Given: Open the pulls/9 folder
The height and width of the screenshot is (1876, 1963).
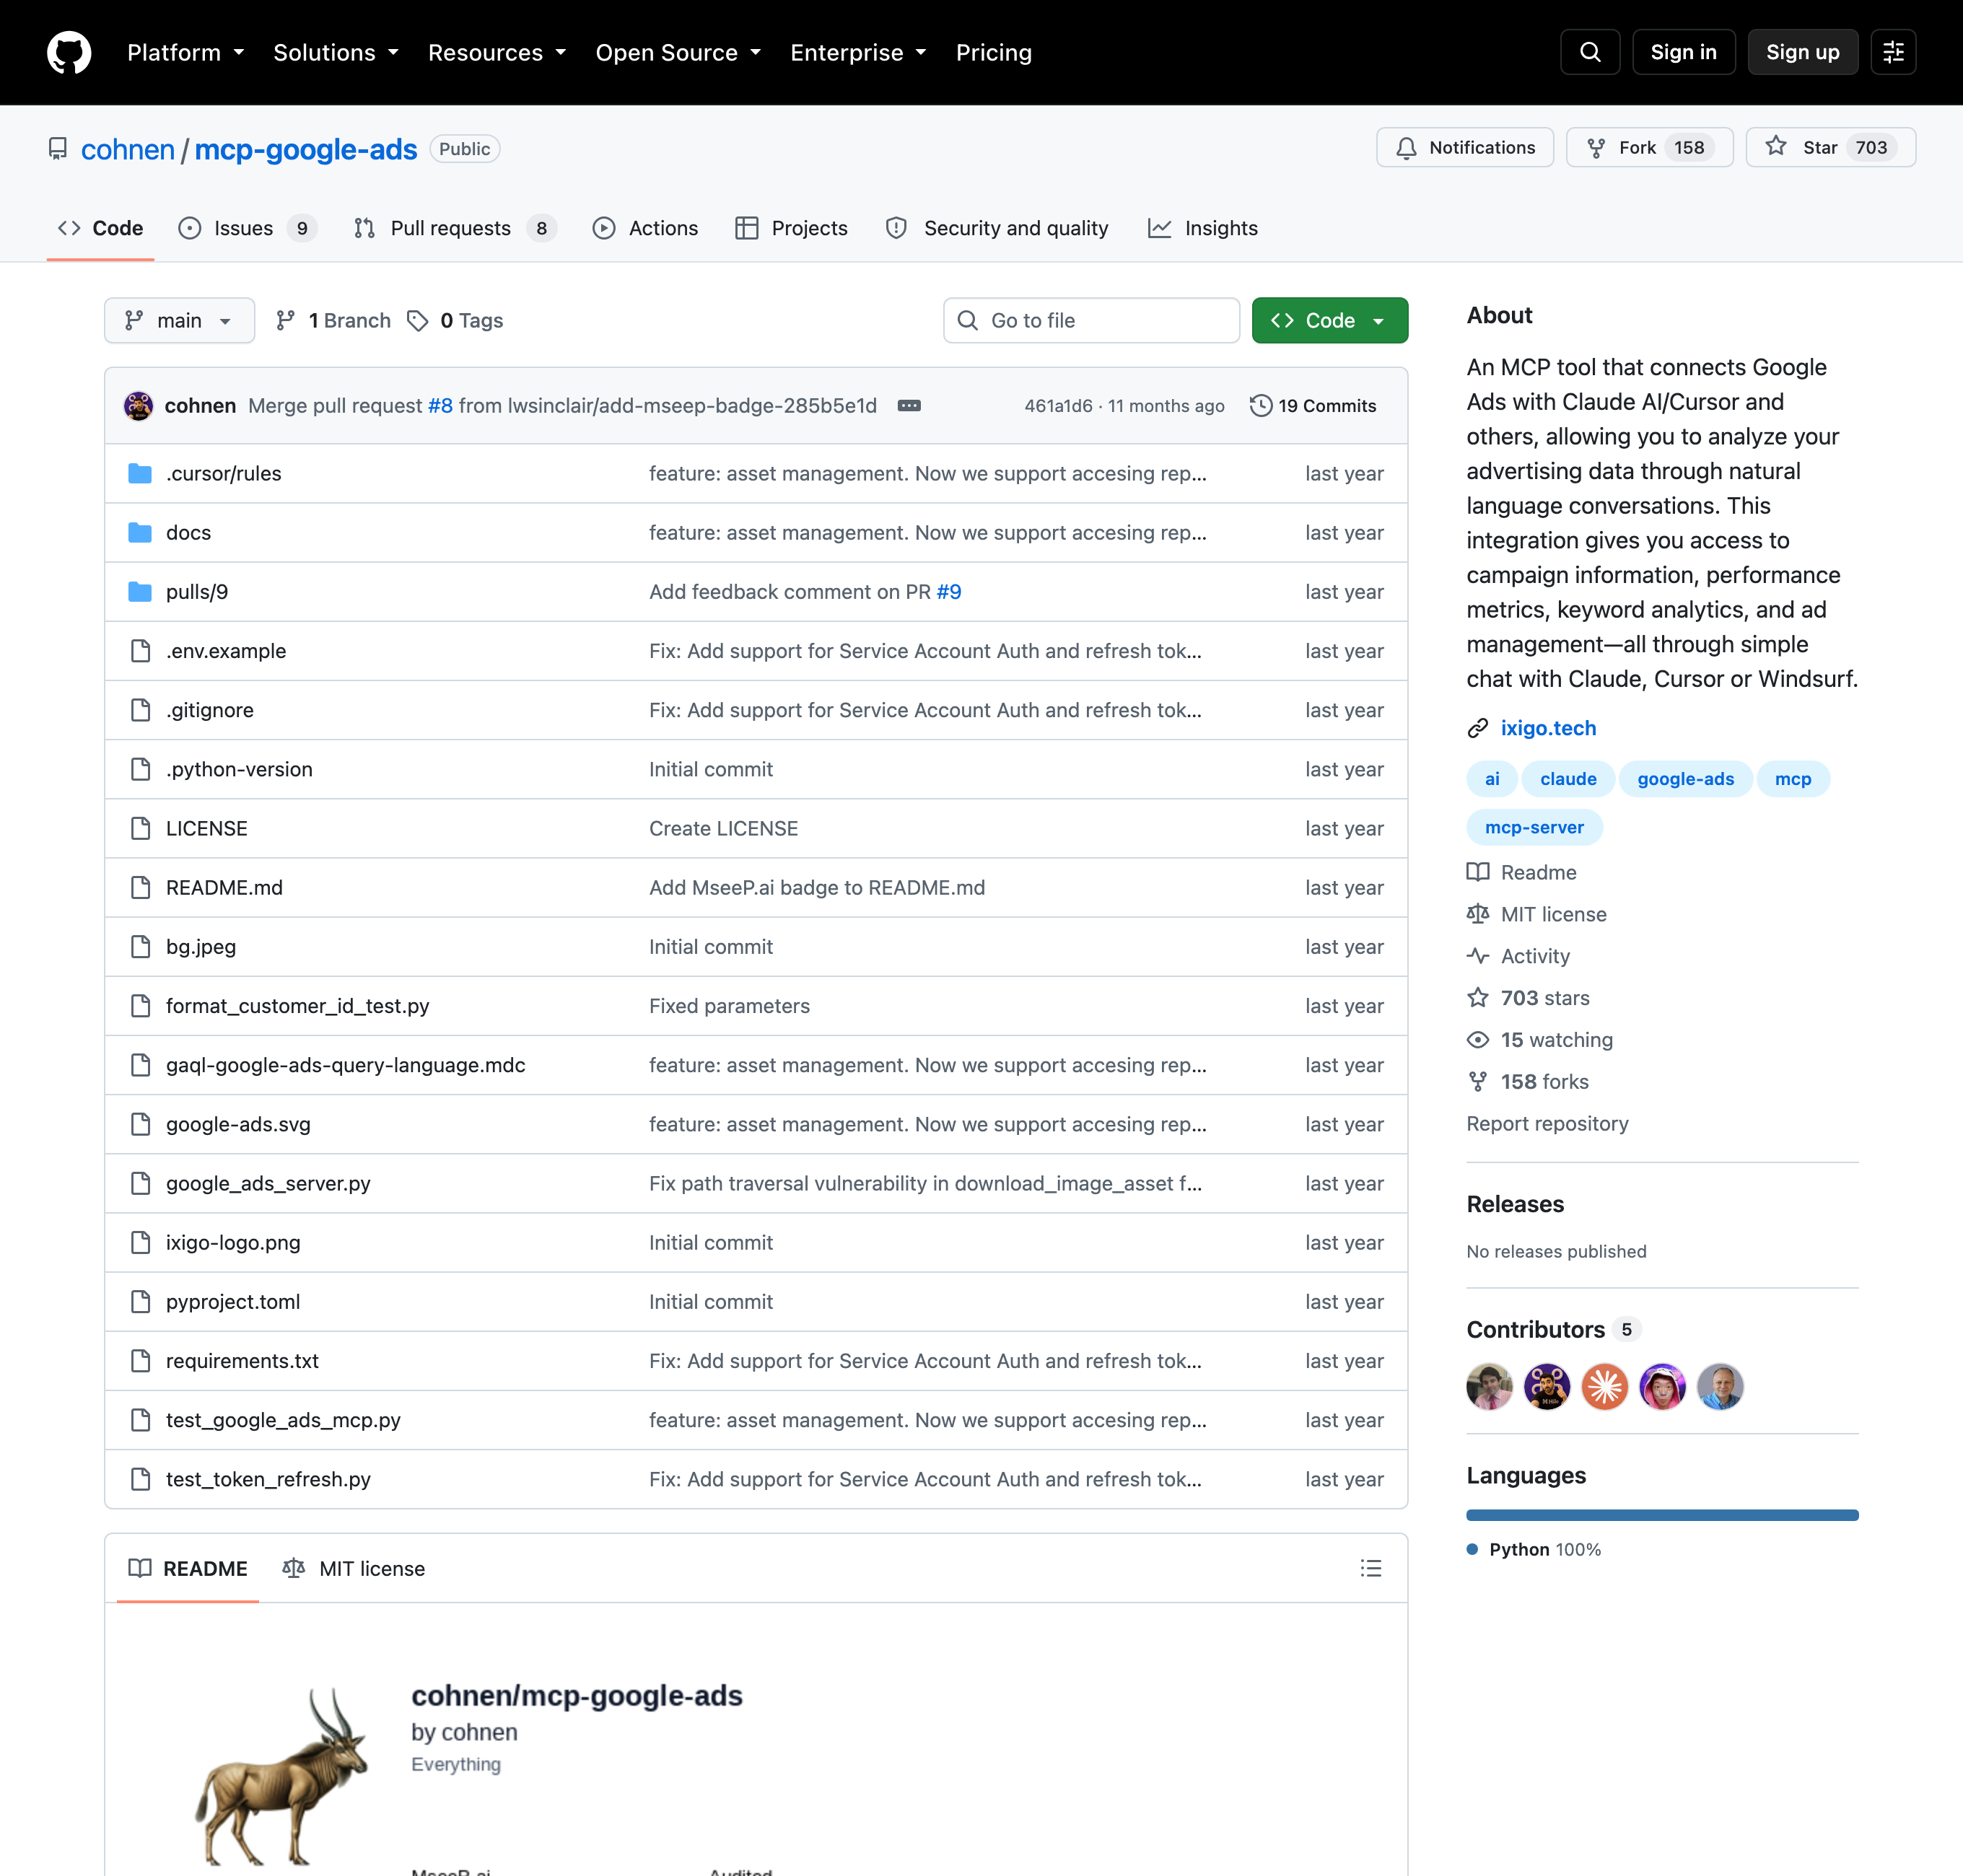Looking at the screenshot, I should point(197,591).
